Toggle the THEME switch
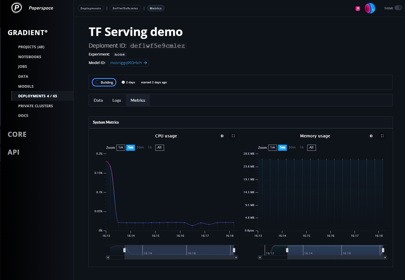The height and width of the screenshot is (280, 405). (398, 8)
